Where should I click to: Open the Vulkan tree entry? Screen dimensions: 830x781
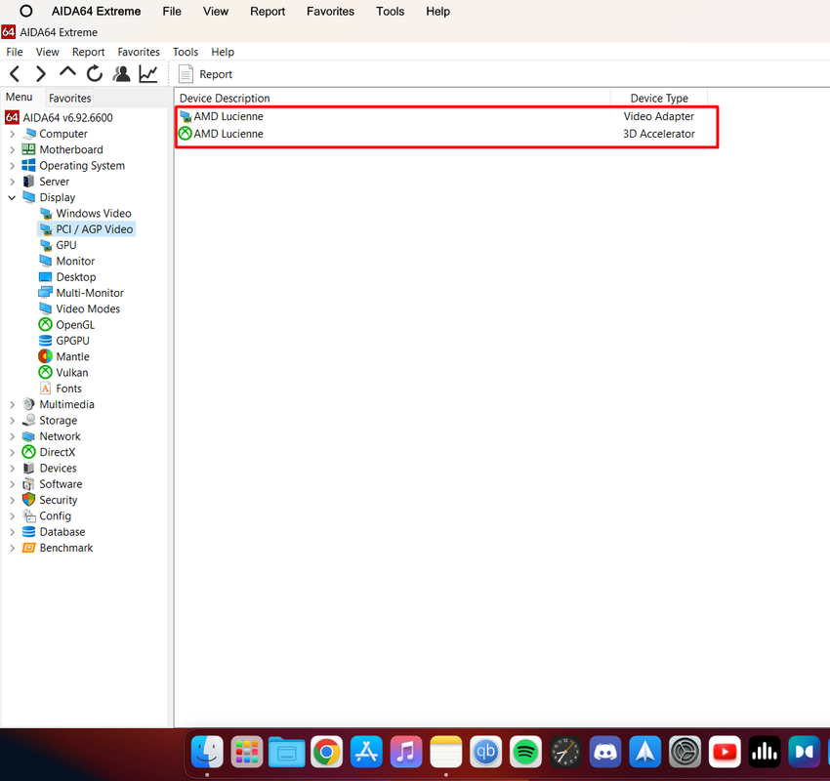(72, 373)
